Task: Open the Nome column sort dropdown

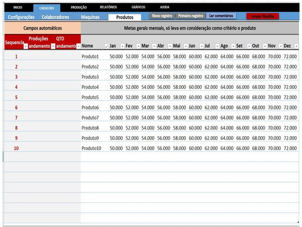Action: point(106,46)
